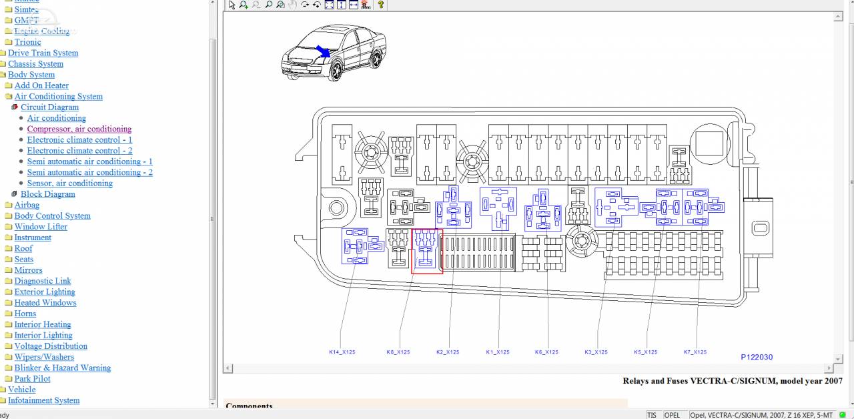This screenshot has width=854, height=419.
Task: Click the folder icon beside Wipers/Washers
Action: 9,358
